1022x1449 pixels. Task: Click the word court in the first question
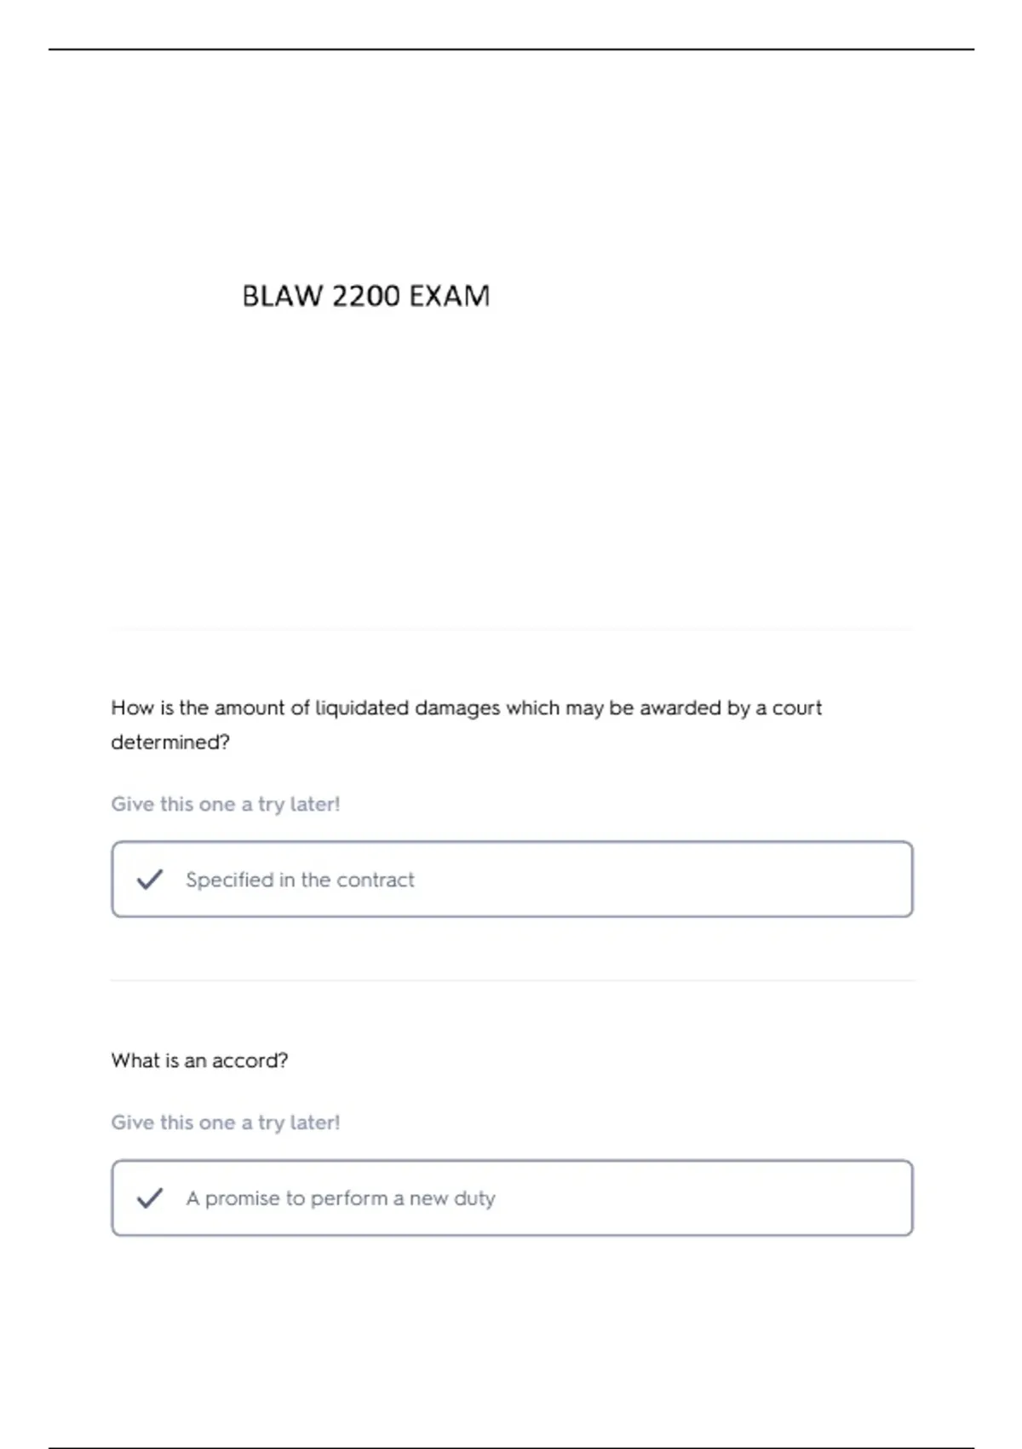797,708
